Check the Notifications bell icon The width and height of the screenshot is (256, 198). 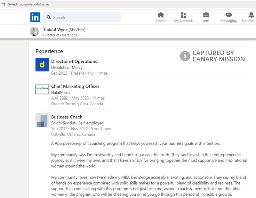pyautogui.click(x=251, y=15)
